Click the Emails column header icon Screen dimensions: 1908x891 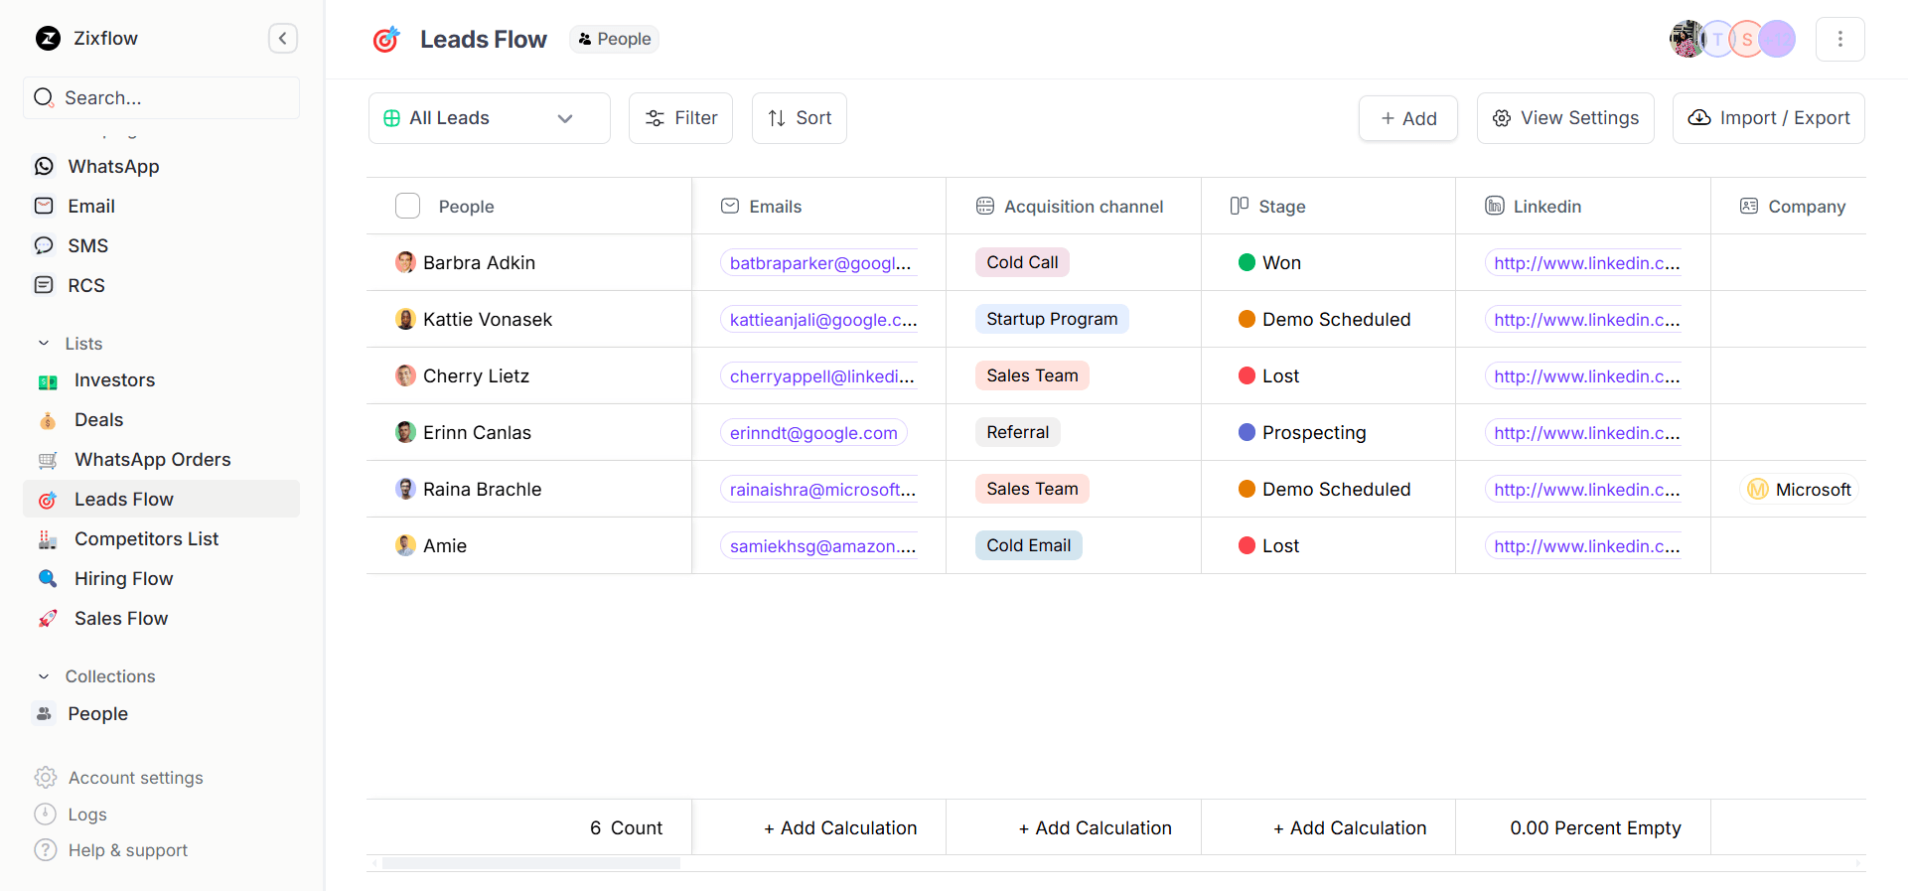coord(730,206)
